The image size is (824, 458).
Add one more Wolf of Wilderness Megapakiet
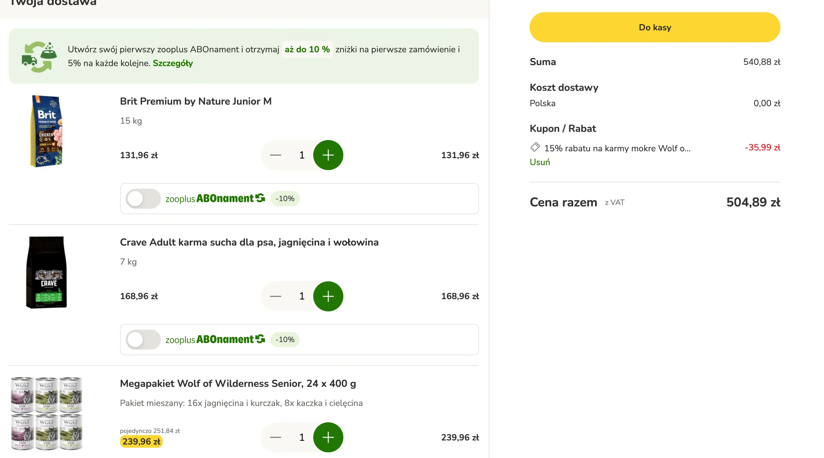(x=328, y=437)
